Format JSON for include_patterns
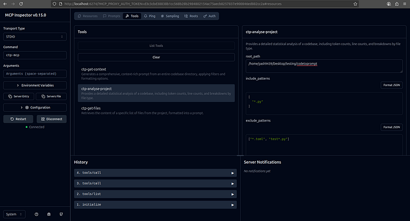Image resolution: width=410 pixels, height=221 pixels. [391, 85]
